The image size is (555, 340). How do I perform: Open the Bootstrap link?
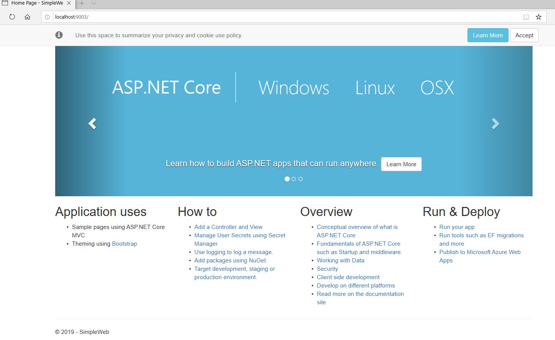point(124,244)
